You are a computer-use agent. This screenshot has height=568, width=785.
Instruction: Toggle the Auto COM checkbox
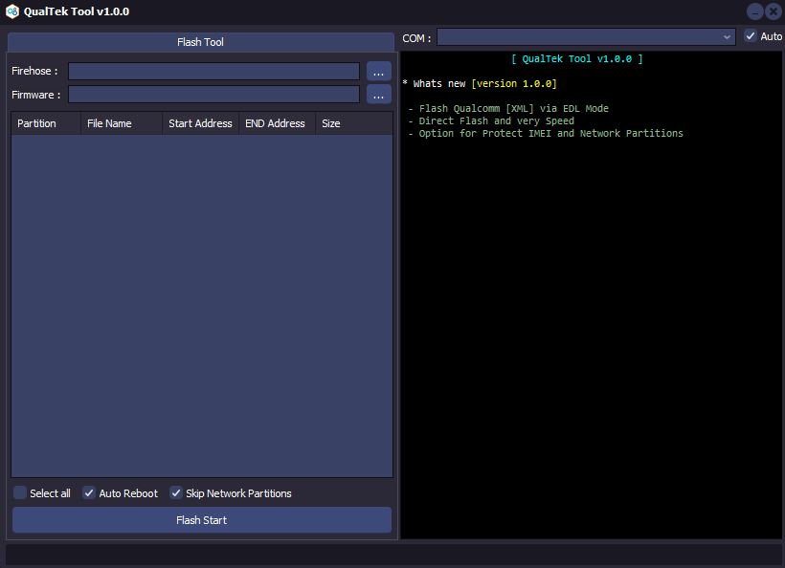[750, 36]
